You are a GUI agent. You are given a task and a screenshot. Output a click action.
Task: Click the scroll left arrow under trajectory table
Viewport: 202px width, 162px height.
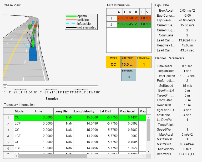tap(16, 156)
